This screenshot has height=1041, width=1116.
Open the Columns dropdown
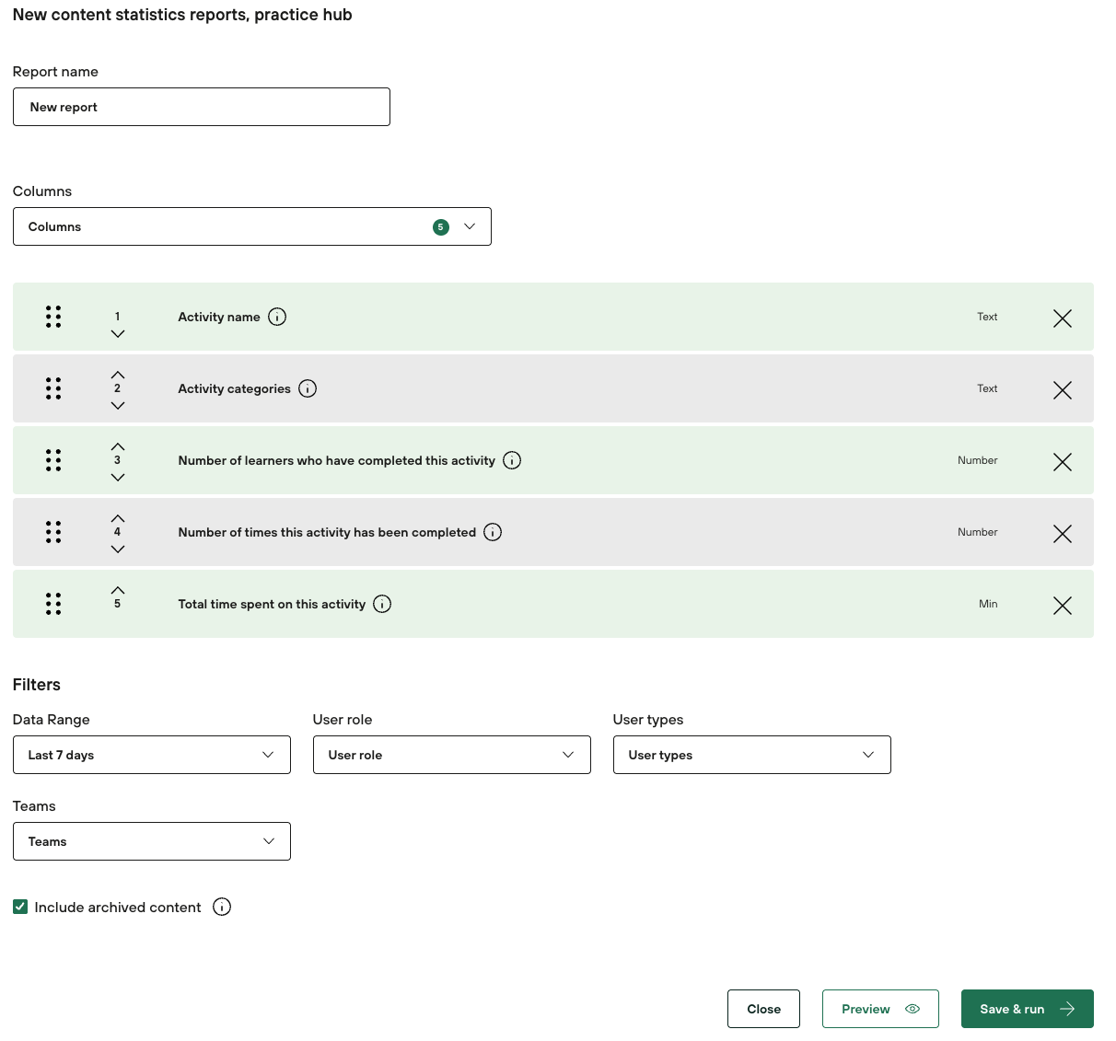coord(251,226)
